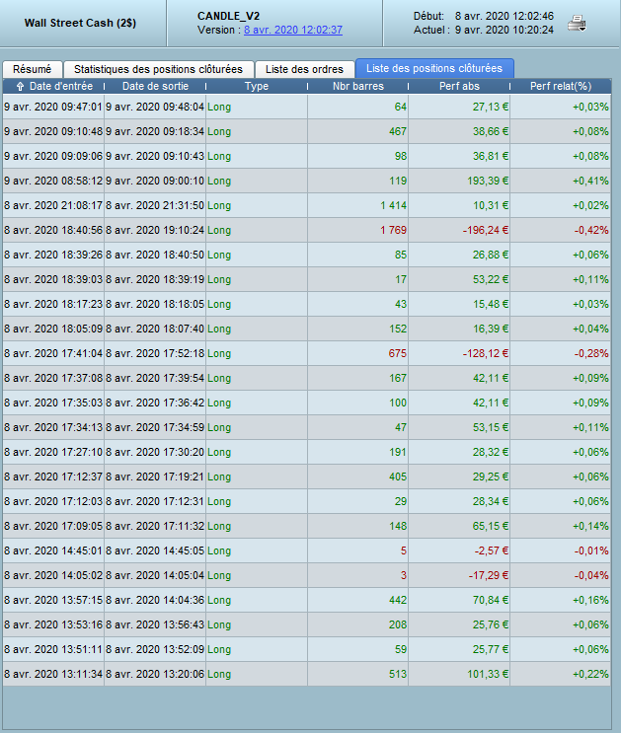Select the Actuel date 9 avr. 2020 10:20:24
621x733 pixels.
click(505, 30)
